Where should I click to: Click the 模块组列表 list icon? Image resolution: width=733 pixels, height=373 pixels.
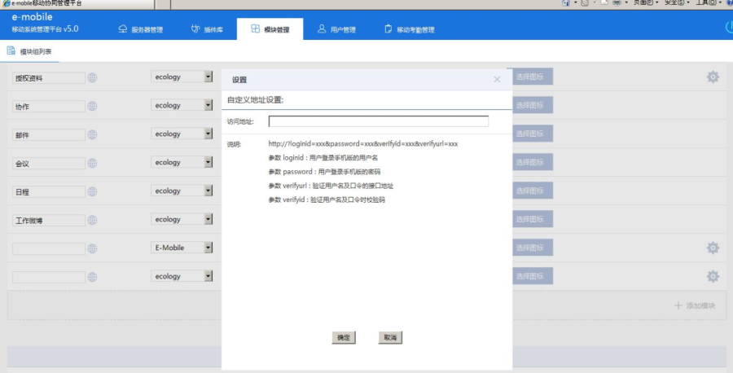(x=11, y=51)
